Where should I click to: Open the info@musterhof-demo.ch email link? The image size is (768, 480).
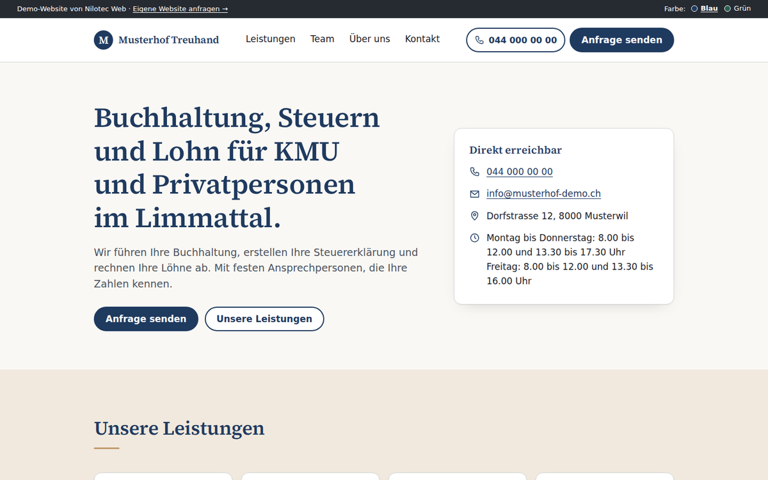tap(543, 193)
